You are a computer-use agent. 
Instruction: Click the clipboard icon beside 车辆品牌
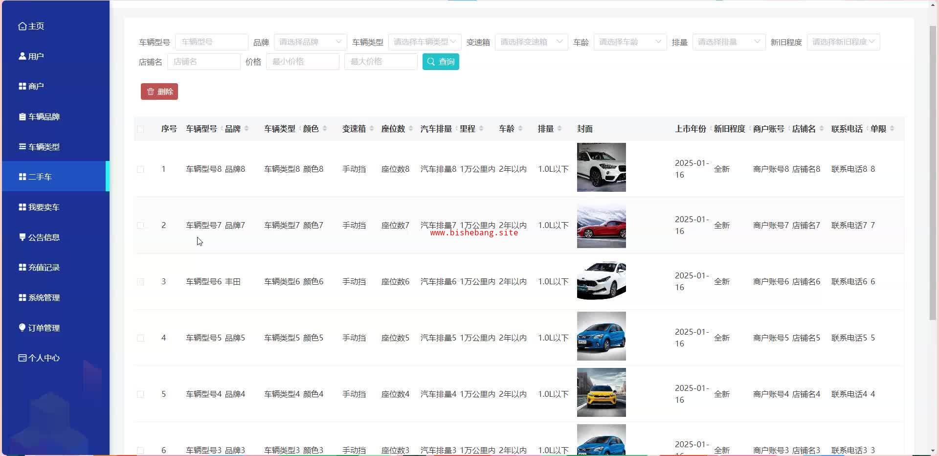(x=22, y=116)
